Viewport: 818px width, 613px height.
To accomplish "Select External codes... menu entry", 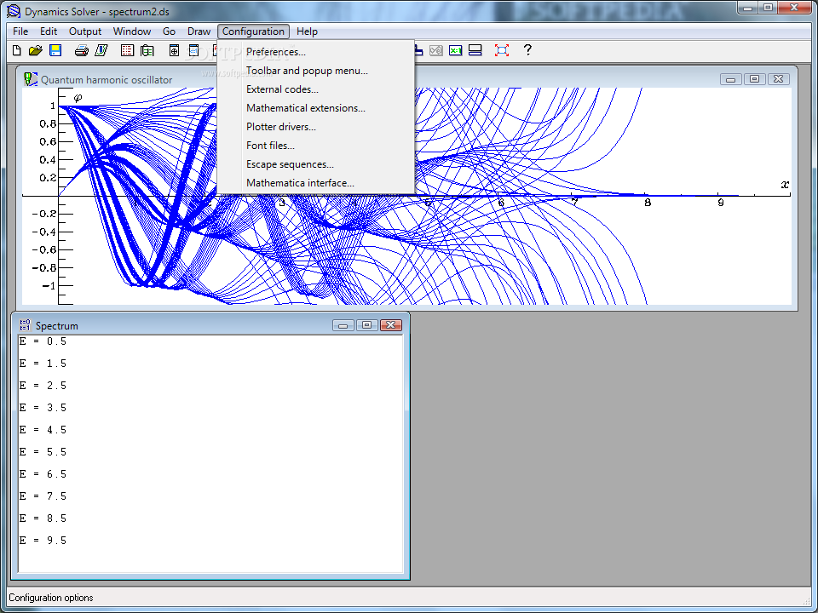I will pyautogui.click(x=315, y=89).
